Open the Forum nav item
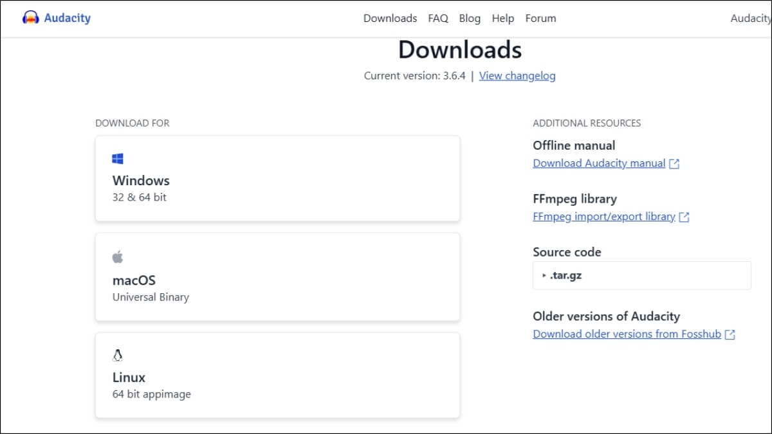This screenshot has width=772, height=434. tap(540, 18)
